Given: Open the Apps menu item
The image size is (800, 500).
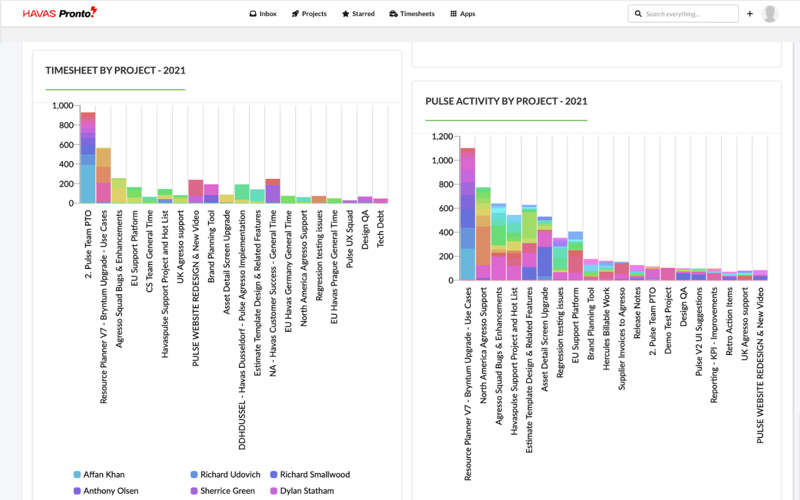Looking at the screenshot, I should click(463, 14).
